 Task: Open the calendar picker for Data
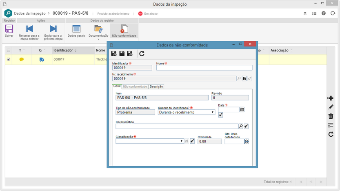(x=242, y=110)
